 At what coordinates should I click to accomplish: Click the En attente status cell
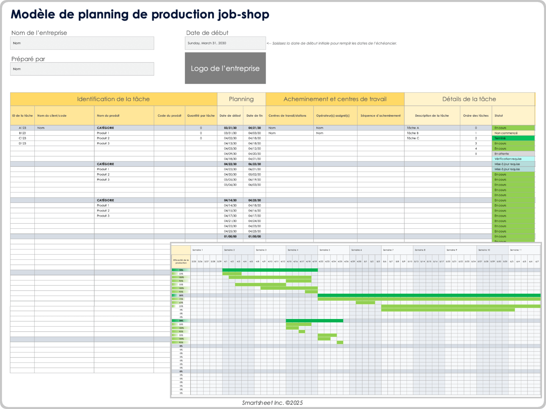(513, 154)
